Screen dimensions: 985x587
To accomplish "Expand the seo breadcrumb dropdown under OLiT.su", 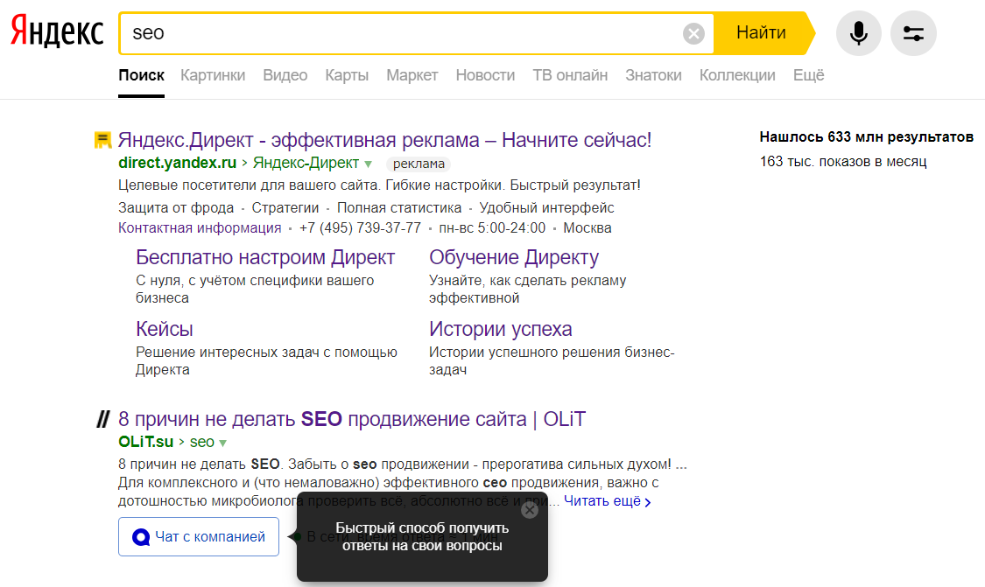I will tap(221, 442).
